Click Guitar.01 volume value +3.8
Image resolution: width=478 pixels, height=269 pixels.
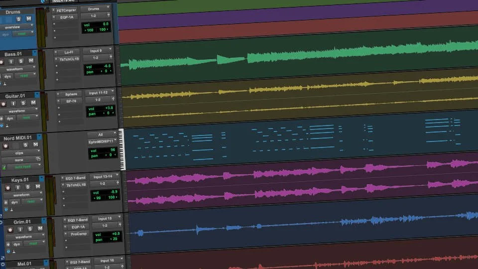pos(109,108)
